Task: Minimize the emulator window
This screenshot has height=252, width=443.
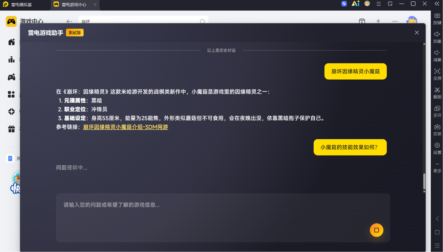Action: (x=402, y=4)
